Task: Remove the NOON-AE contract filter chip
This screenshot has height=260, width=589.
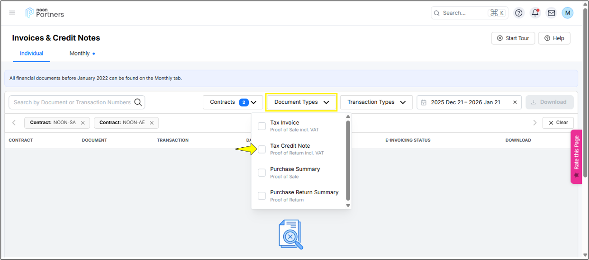Action: coord(152,123)
